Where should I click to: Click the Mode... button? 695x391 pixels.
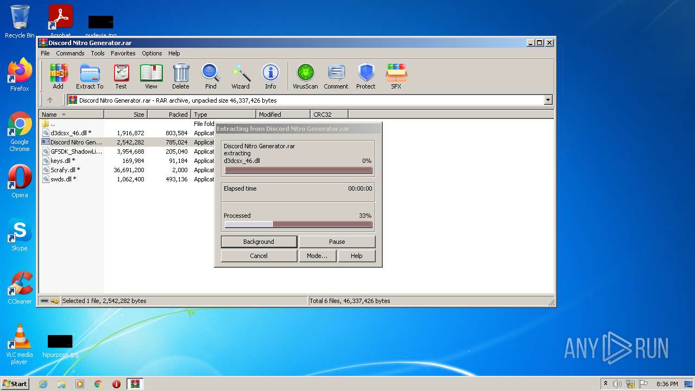317,256
